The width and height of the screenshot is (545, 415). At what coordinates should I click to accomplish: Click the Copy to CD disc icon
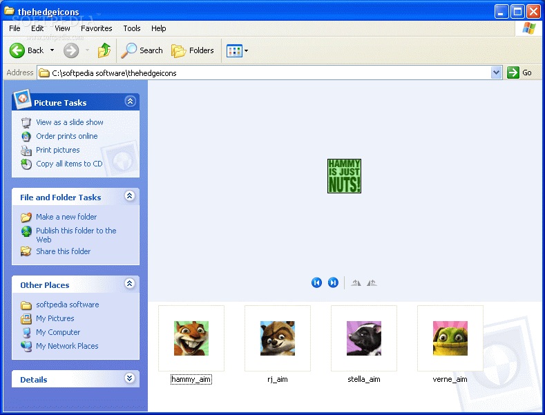click(x=26, y=164)
